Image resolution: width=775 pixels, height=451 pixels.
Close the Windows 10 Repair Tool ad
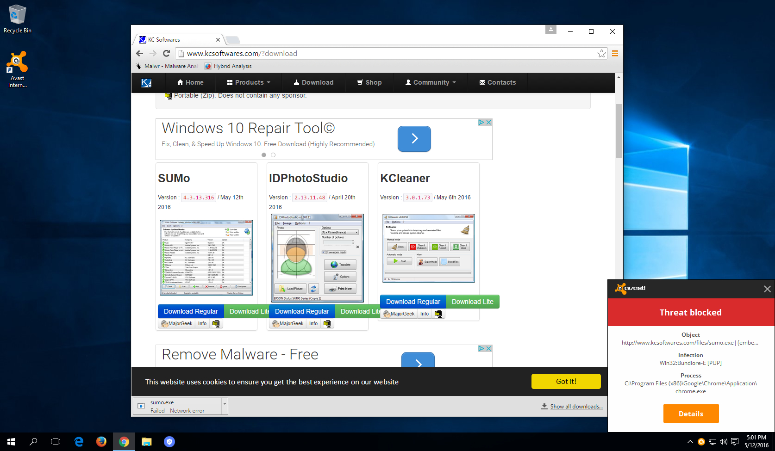[x=488, y=122]
